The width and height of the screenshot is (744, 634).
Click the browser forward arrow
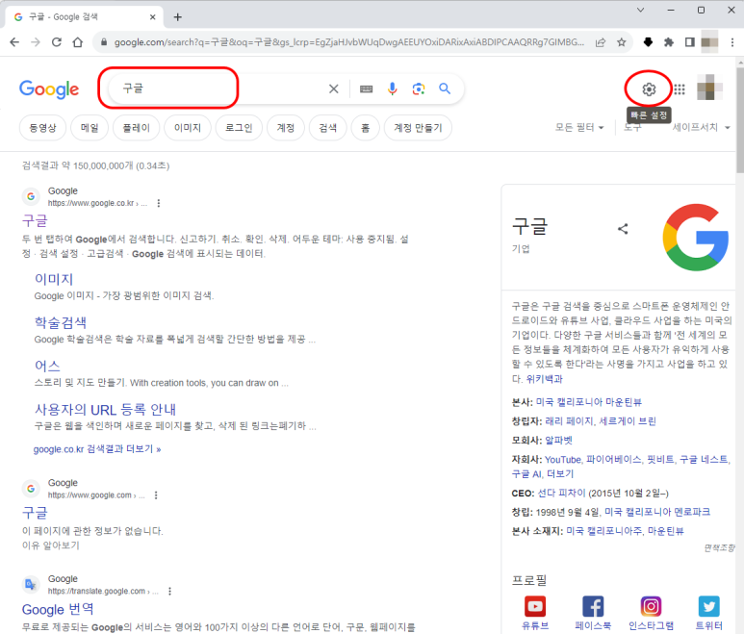click(x=36, y=42)
